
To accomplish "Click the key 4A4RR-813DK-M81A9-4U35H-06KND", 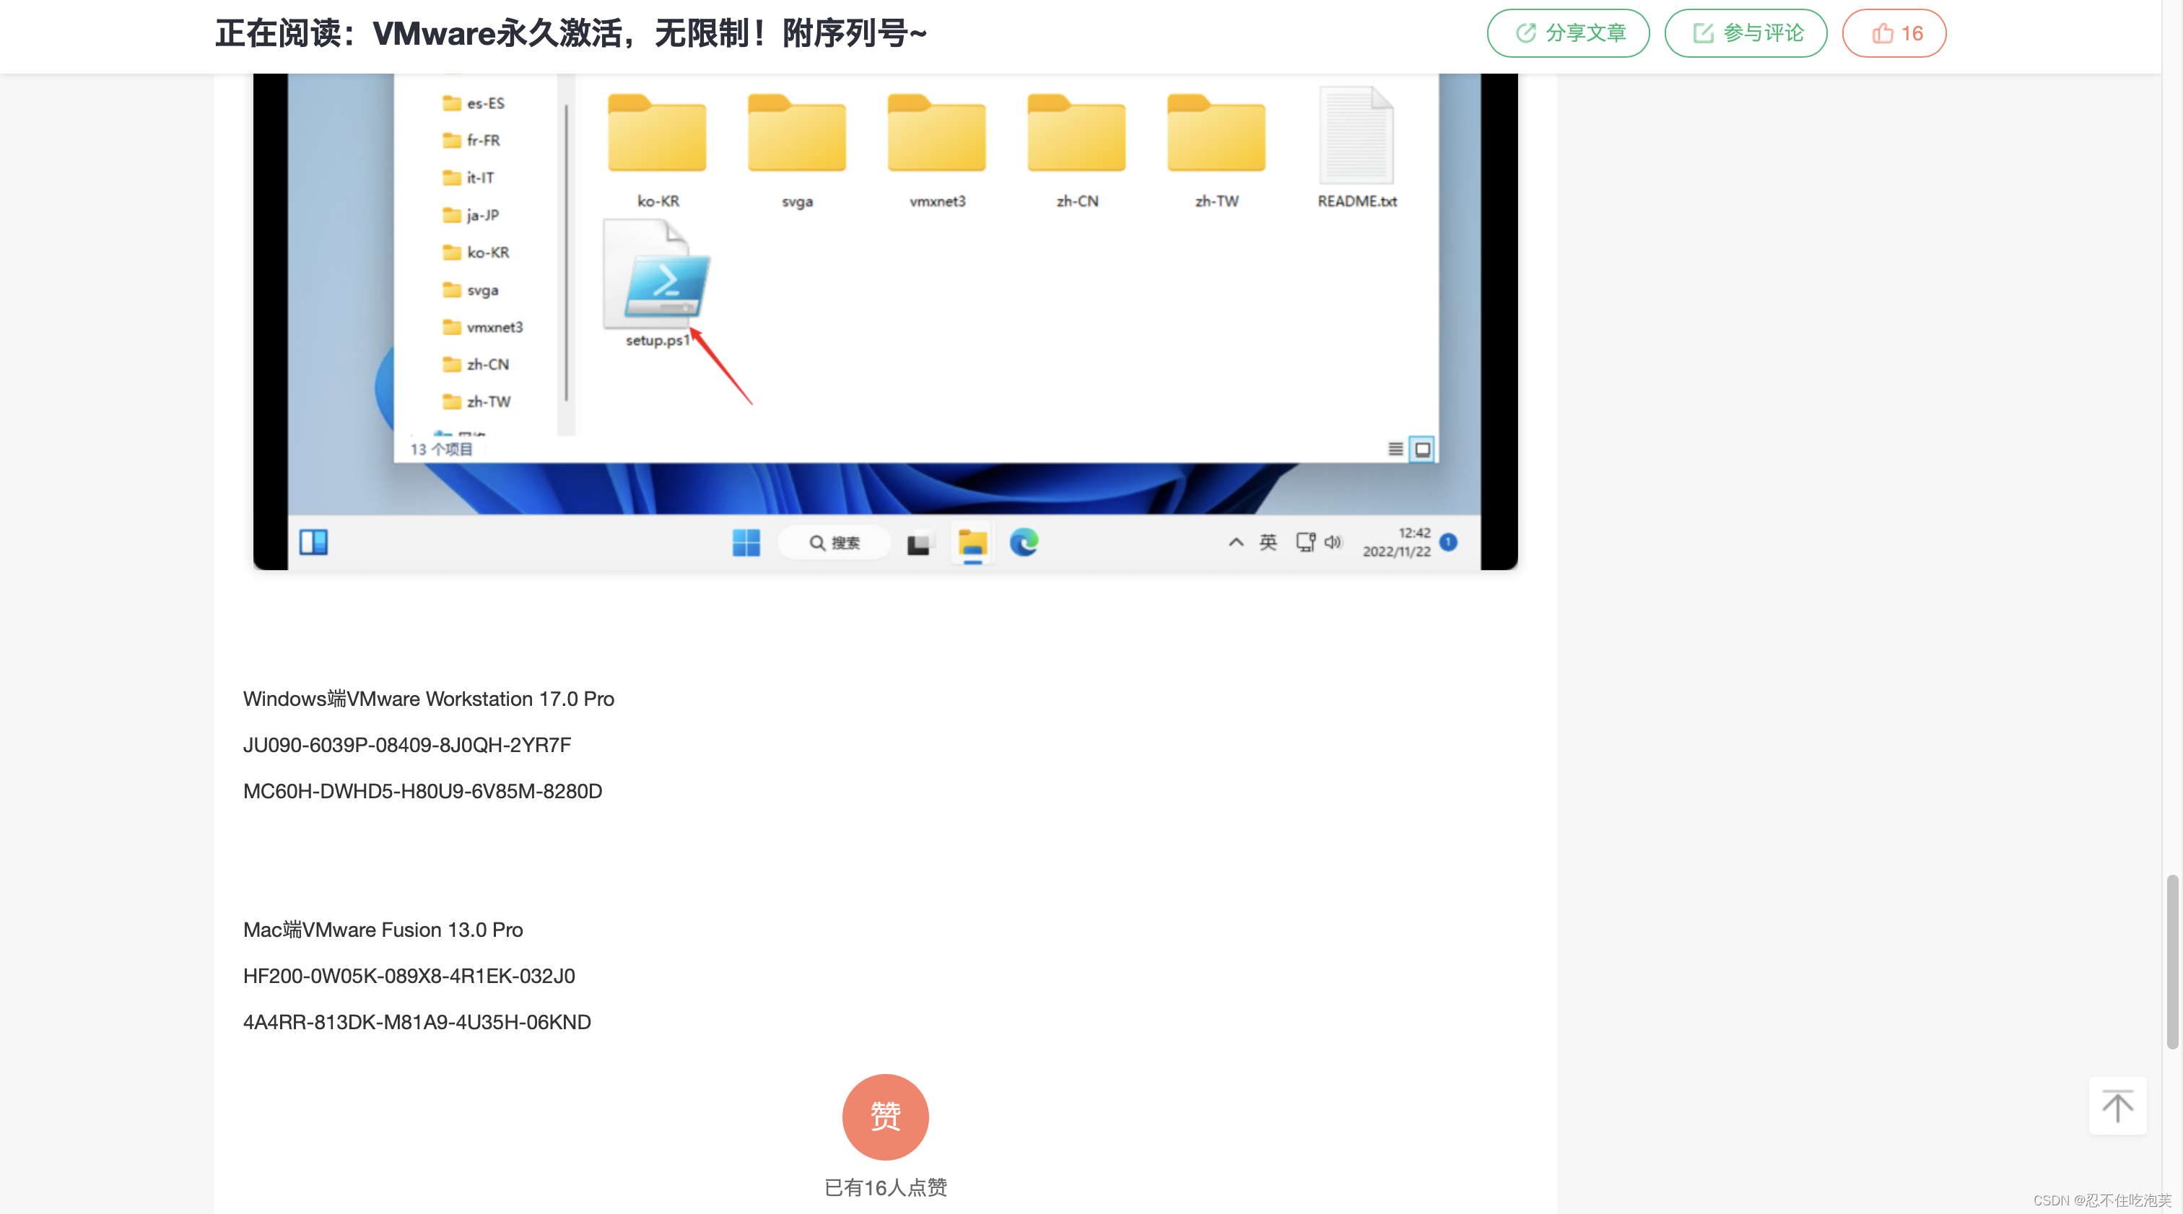I will tap(416, 1023).
